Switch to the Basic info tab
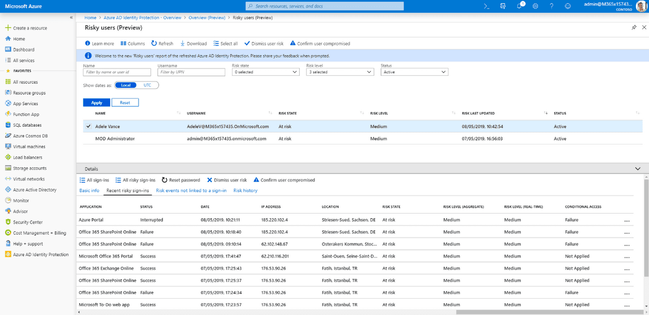 89,190
